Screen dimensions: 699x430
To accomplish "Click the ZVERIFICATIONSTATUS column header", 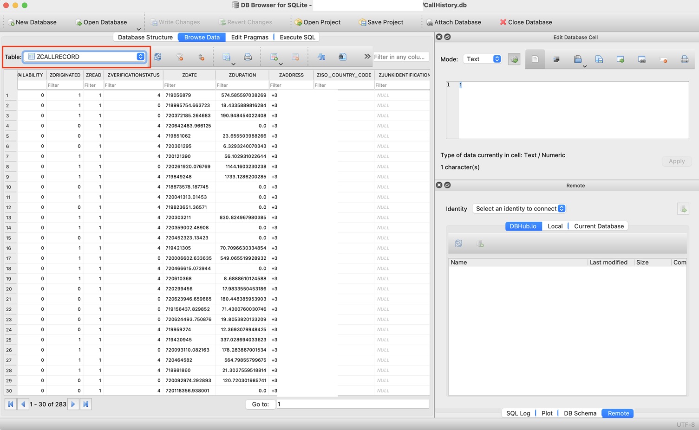I will tap(133, 75).
